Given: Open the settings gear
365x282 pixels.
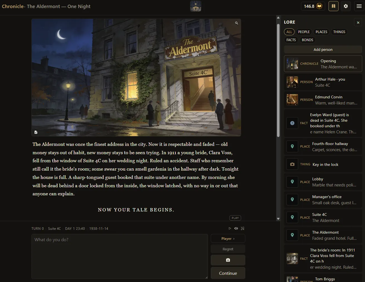Looking at the screenshot, I should click(346, 6).
